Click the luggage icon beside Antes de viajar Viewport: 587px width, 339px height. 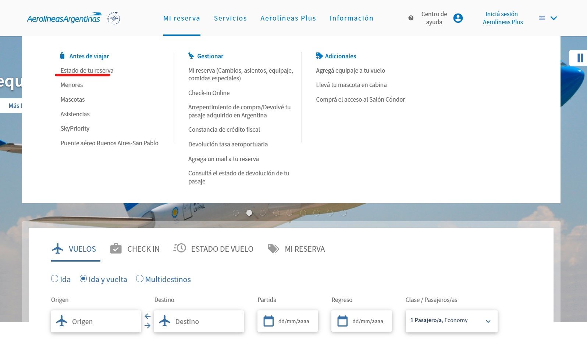click(63, 56)
